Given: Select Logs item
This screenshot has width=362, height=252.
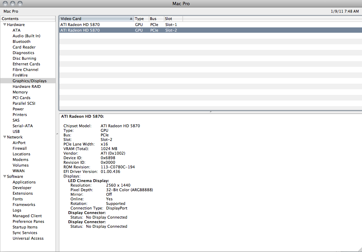Looking at the screenshot, I should (17, 210).
